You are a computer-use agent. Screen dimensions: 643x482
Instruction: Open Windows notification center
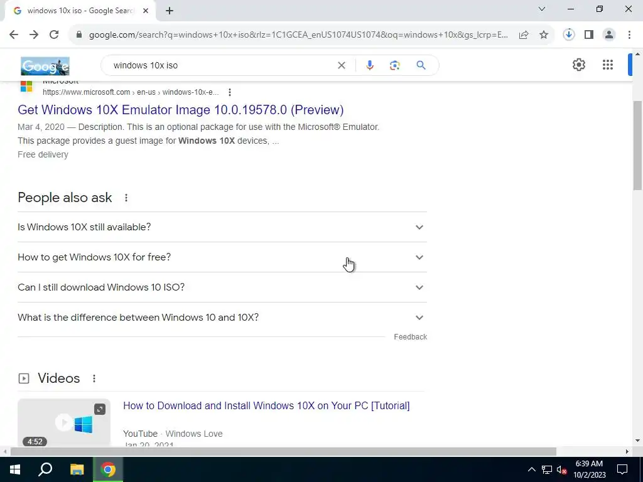coord(622,469)
